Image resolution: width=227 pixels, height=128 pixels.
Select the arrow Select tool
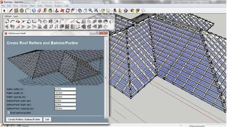(x=4, y=11)
